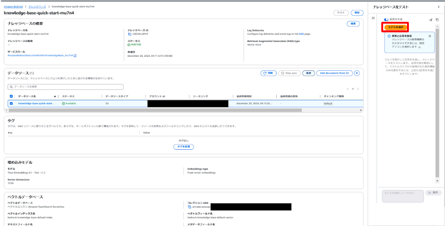
Task: Click scroll-right arrow of the table scrollbar
Action: (x=361, y=110)
